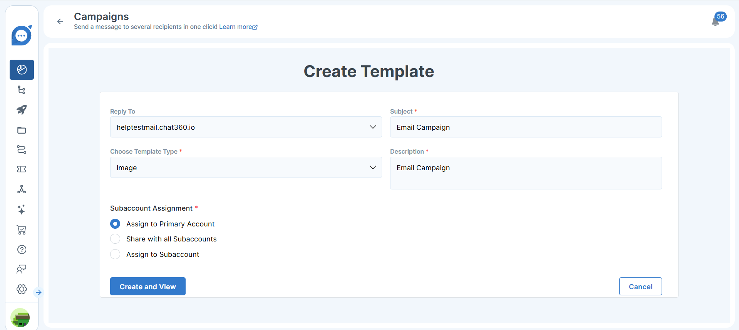This screenshot has width=739, height=330.
Task: Open the Choose Template Type dropdown
Action: [x=246, y=168]
